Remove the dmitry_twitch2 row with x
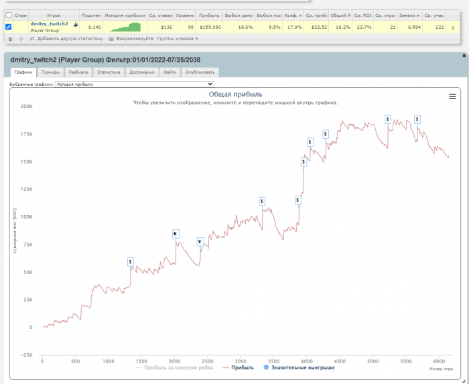This screenshot has width=469, height=384. (x=453, y=27)
